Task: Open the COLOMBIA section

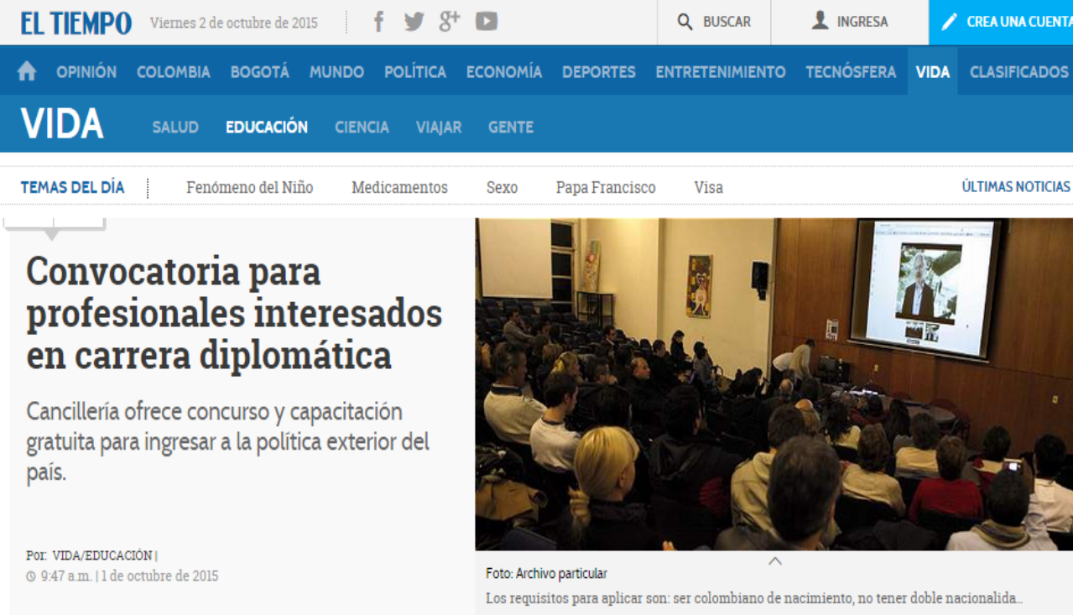Action: pyautogui.click(x=174, y=72)
